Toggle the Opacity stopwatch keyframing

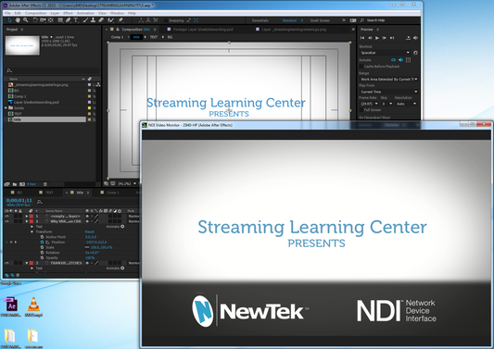tap(42, 257)
